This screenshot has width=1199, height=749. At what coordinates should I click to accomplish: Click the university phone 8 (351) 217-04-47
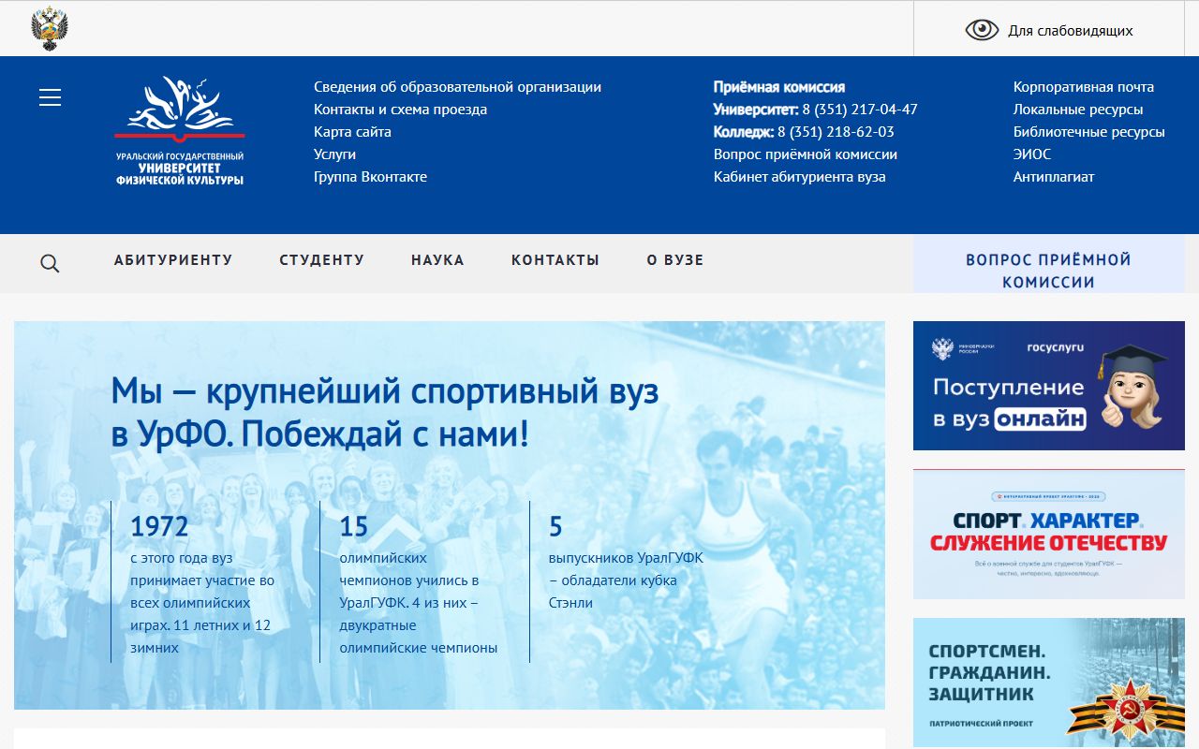tap(859, 110)
